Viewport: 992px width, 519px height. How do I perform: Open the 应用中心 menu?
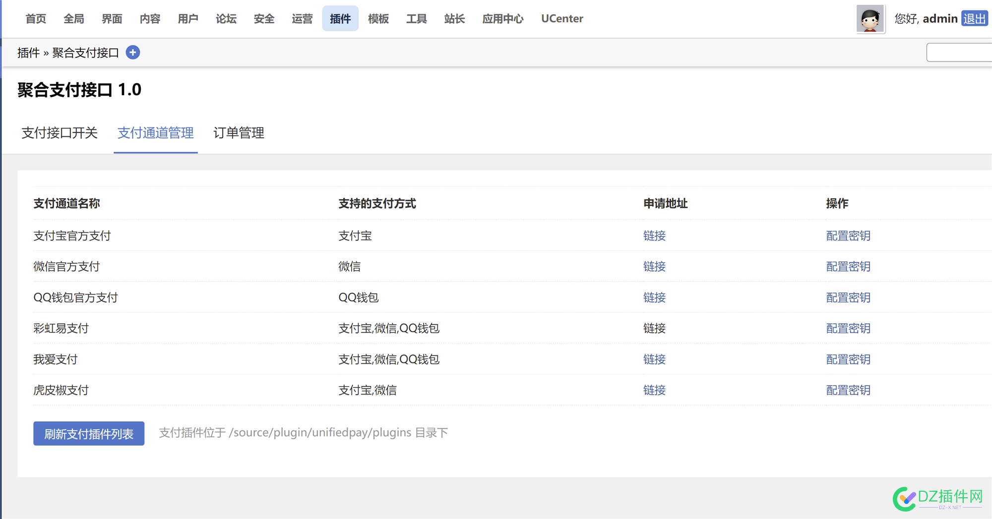click(x=503, y=19)
